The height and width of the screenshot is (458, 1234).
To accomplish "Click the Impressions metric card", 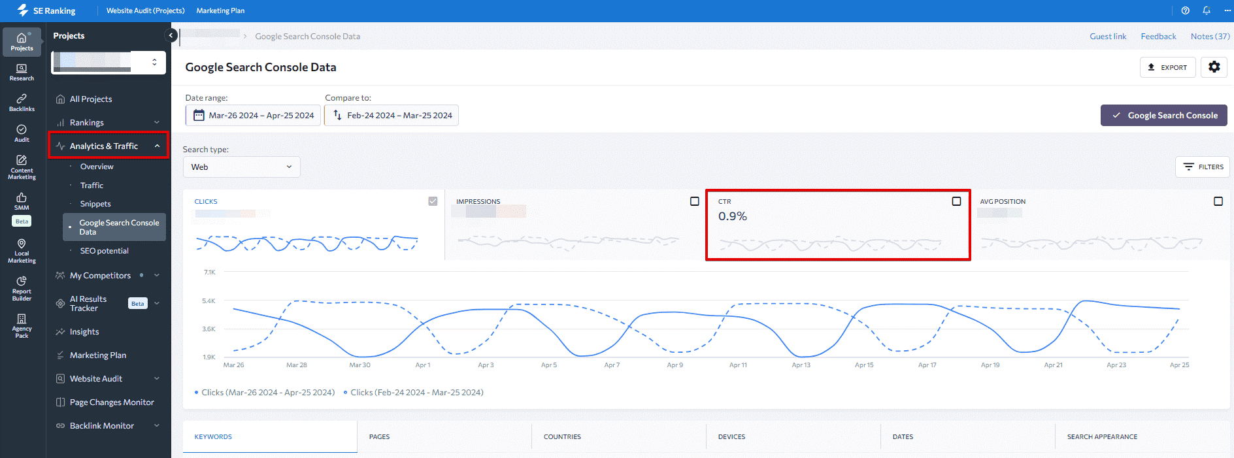I will 575,225.
